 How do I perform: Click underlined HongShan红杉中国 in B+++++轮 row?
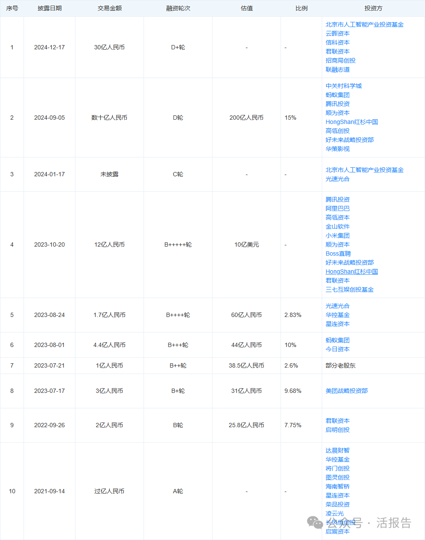click(x=352, y=272)
